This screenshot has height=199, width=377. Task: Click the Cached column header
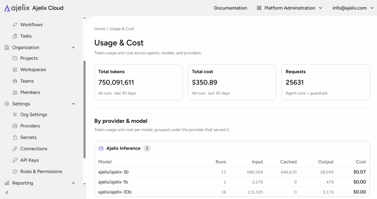[288, 162]
